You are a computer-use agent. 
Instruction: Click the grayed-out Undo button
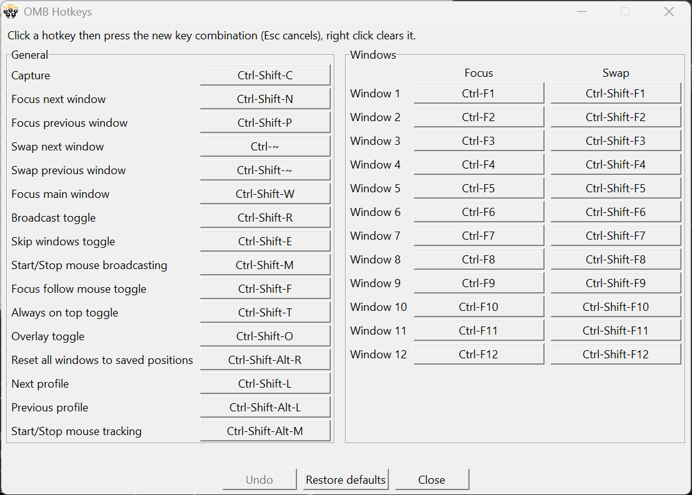pos(259,479)
